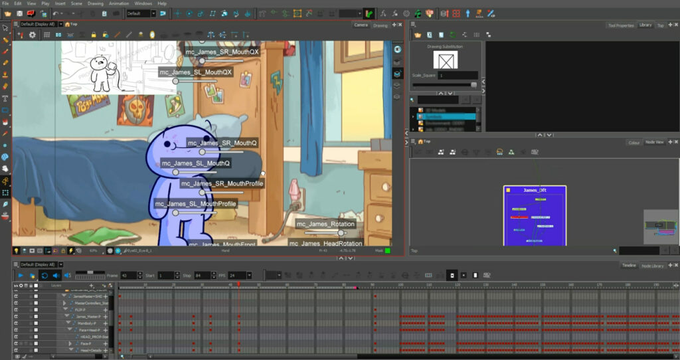This screenshot has width=680, height=360.
Task: Click the Library open folder icon
Action: pyautogui.click(x=417, y=35)
